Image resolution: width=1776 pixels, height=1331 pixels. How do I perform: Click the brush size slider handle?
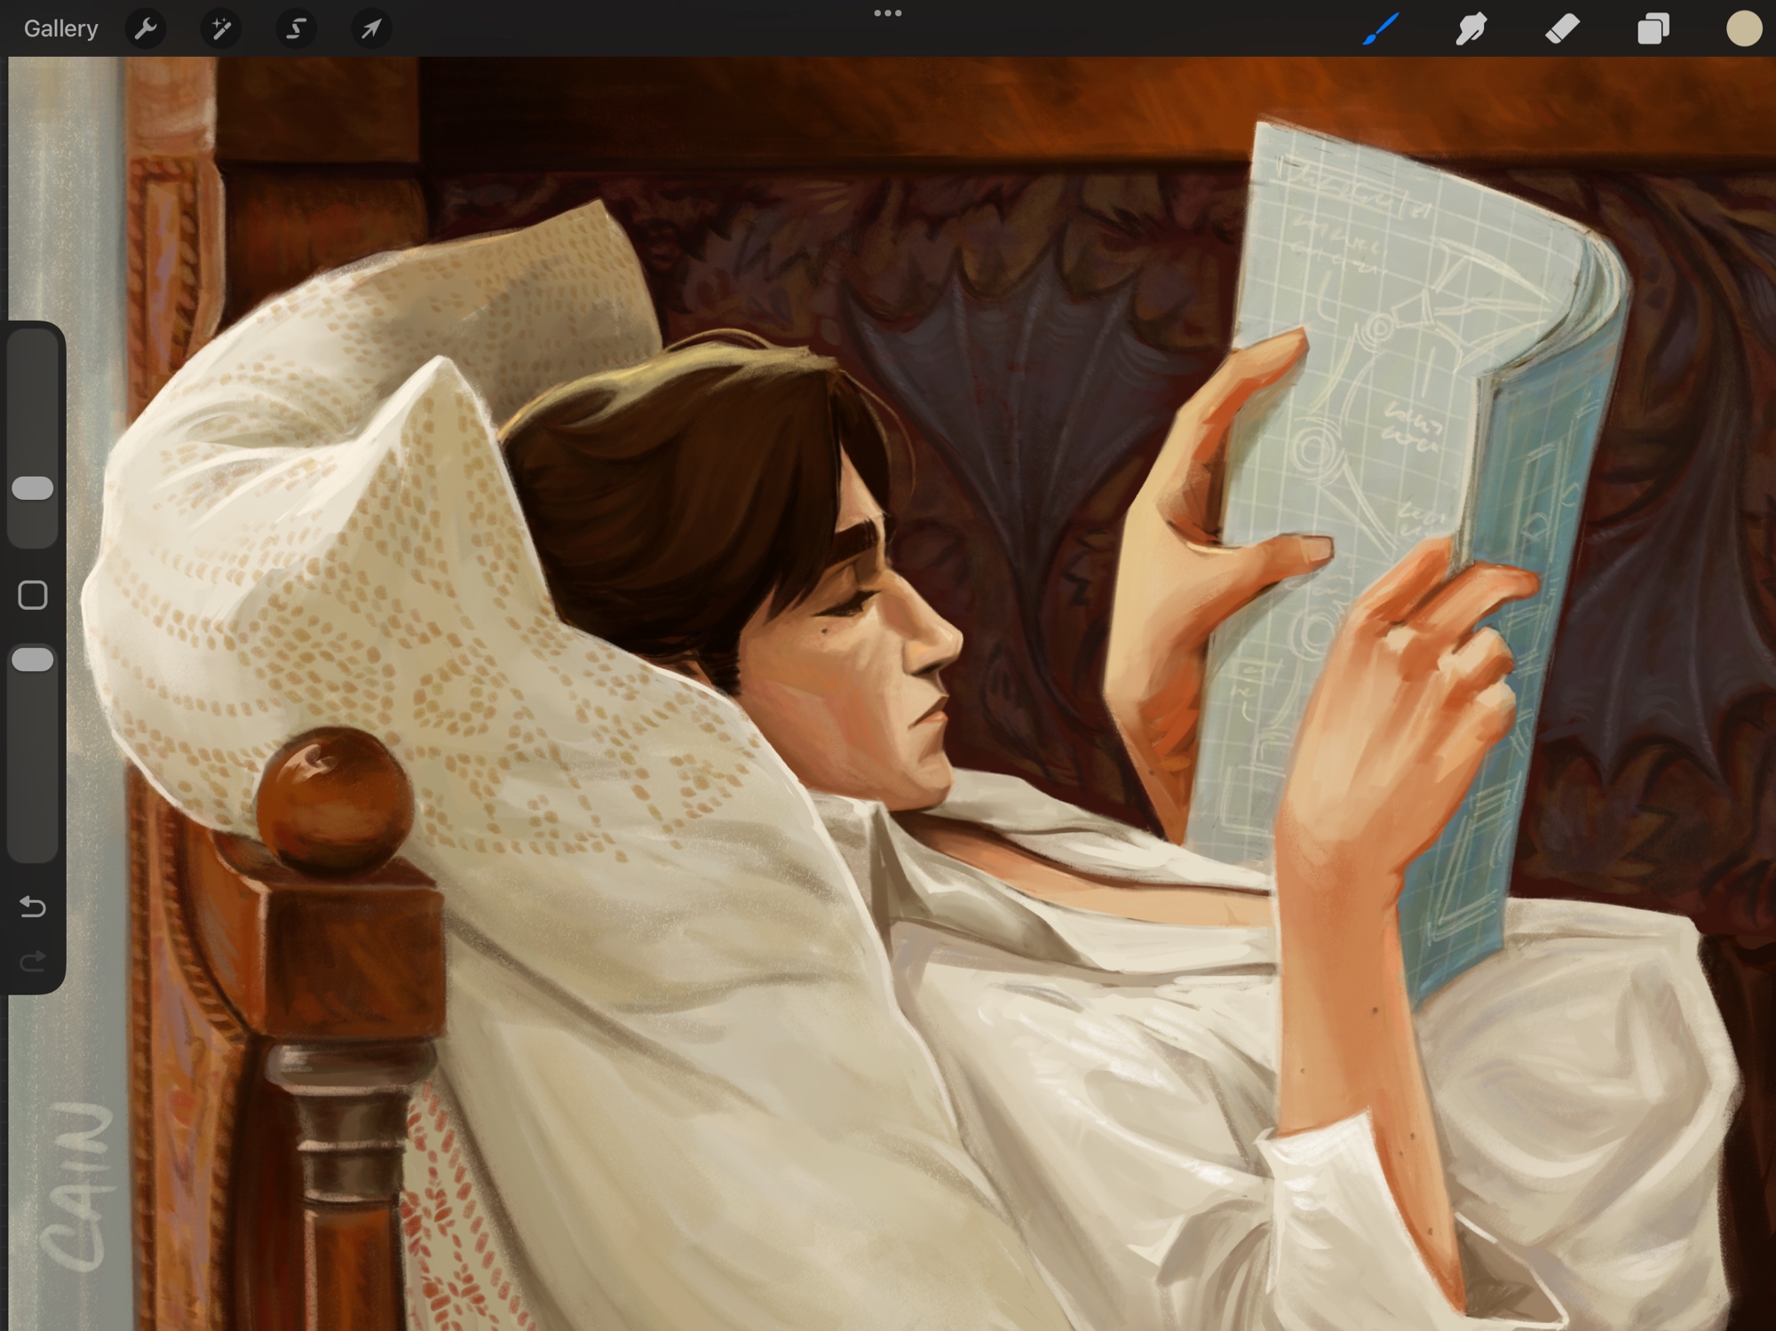coord(33,487)
